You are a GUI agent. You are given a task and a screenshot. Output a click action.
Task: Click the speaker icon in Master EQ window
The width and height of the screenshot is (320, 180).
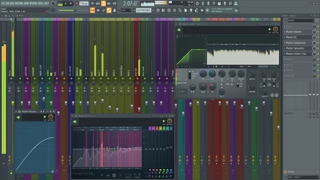coord(75,122)
